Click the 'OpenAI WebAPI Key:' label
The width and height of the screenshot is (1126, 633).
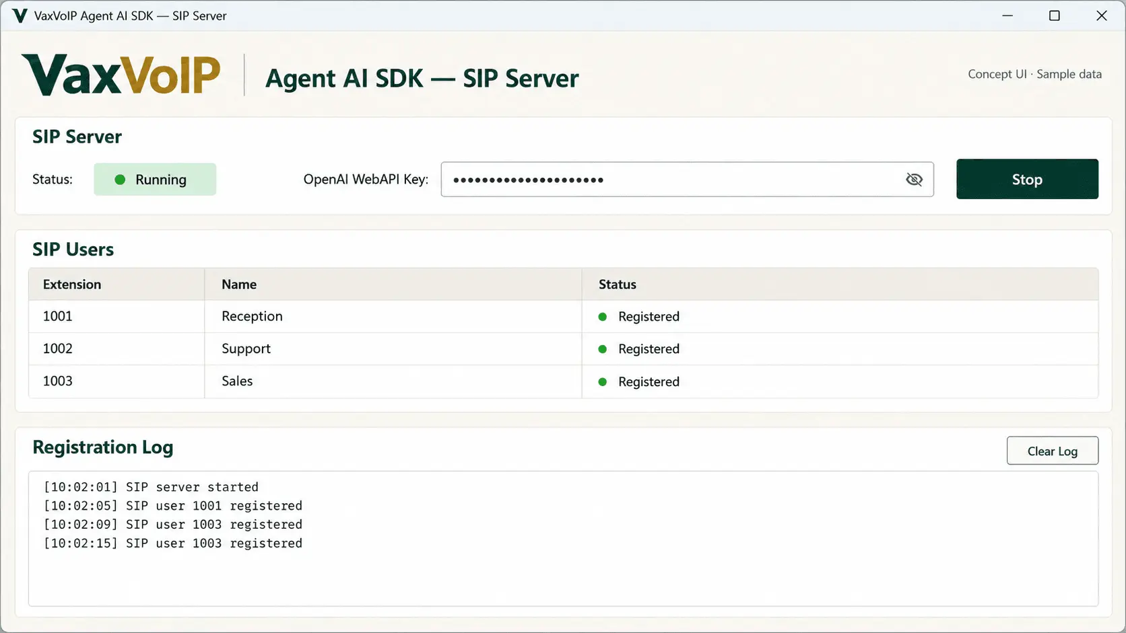(366, 180)
